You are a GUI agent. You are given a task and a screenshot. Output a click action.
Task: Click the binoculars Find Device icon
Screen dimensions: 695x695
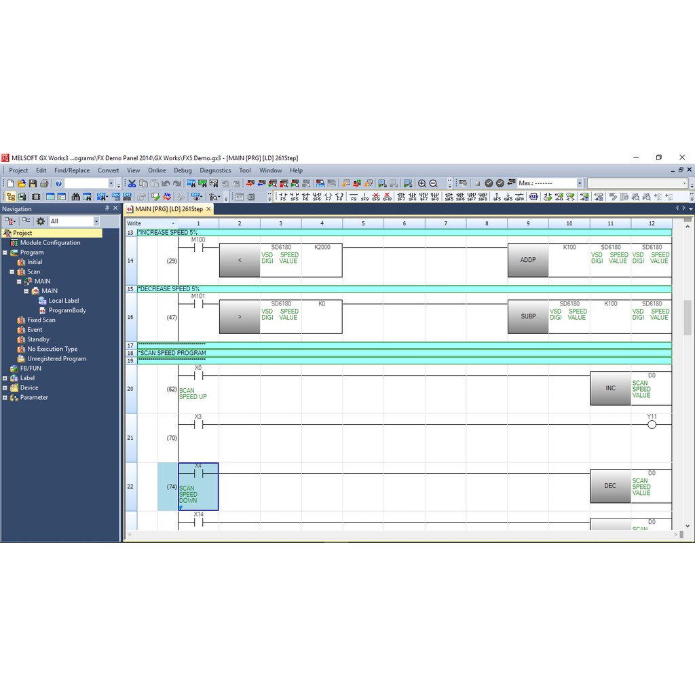76,196
